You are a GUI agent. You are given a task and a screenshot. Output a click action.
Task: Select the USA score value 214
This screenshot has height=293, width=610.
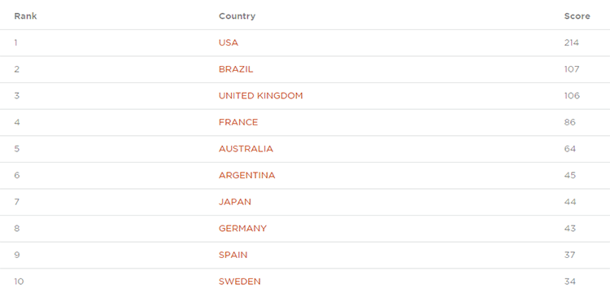click(572, 43)
